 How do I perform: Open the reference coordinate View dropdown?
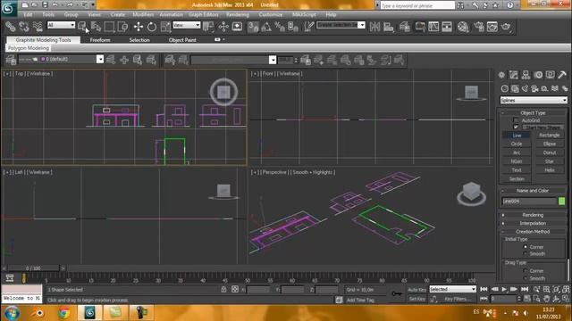[x=187, y=25]
